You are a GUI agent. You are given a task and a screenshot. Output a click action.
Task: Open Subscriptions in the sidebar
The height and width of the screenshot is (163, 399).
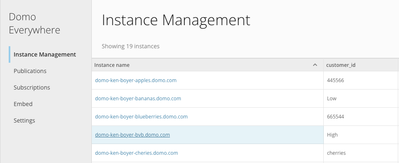tap(32, 87)
